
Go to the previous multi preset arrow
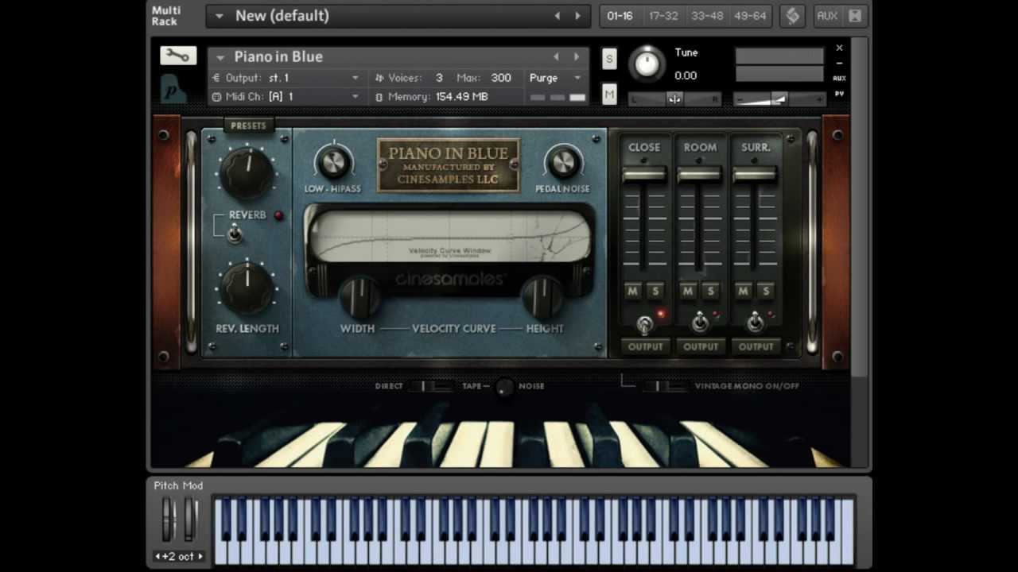(557, 16)
